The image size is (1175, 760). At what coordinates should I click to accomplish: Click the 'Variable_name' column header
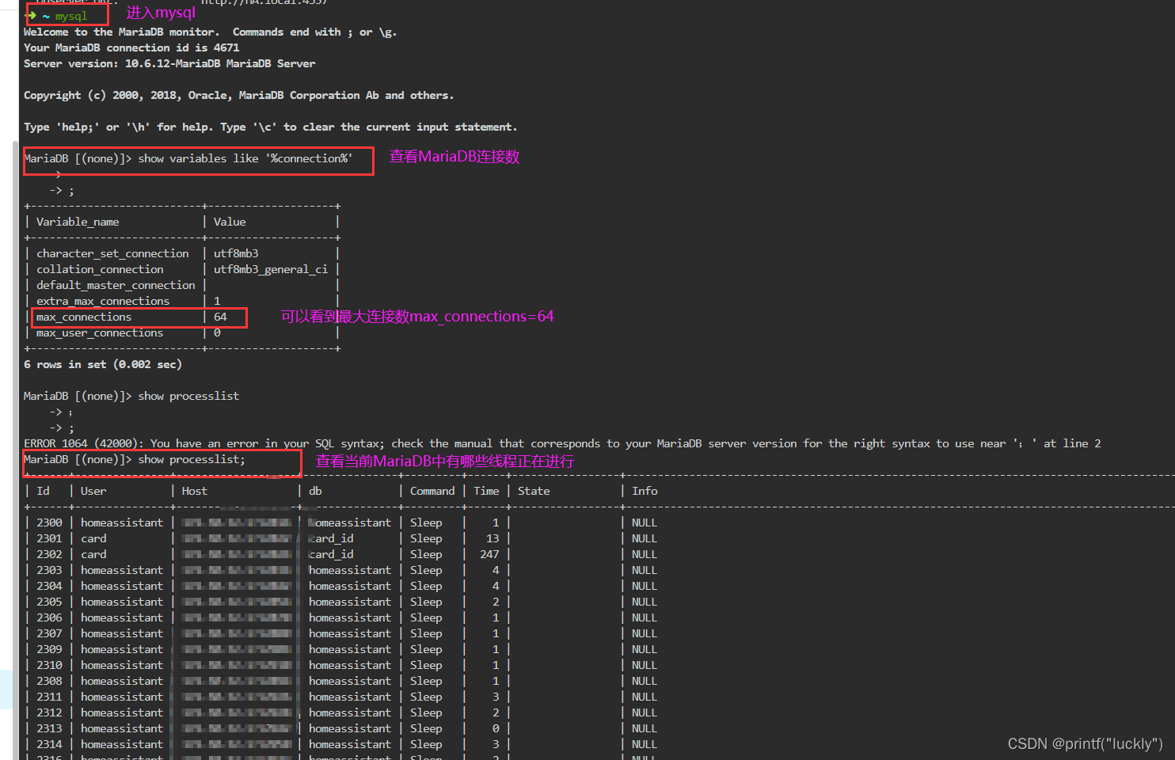78,222
